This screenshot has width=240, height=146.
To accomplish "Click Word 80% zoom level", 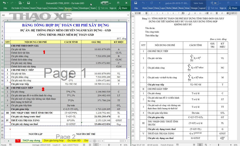I will coord(235,145).
